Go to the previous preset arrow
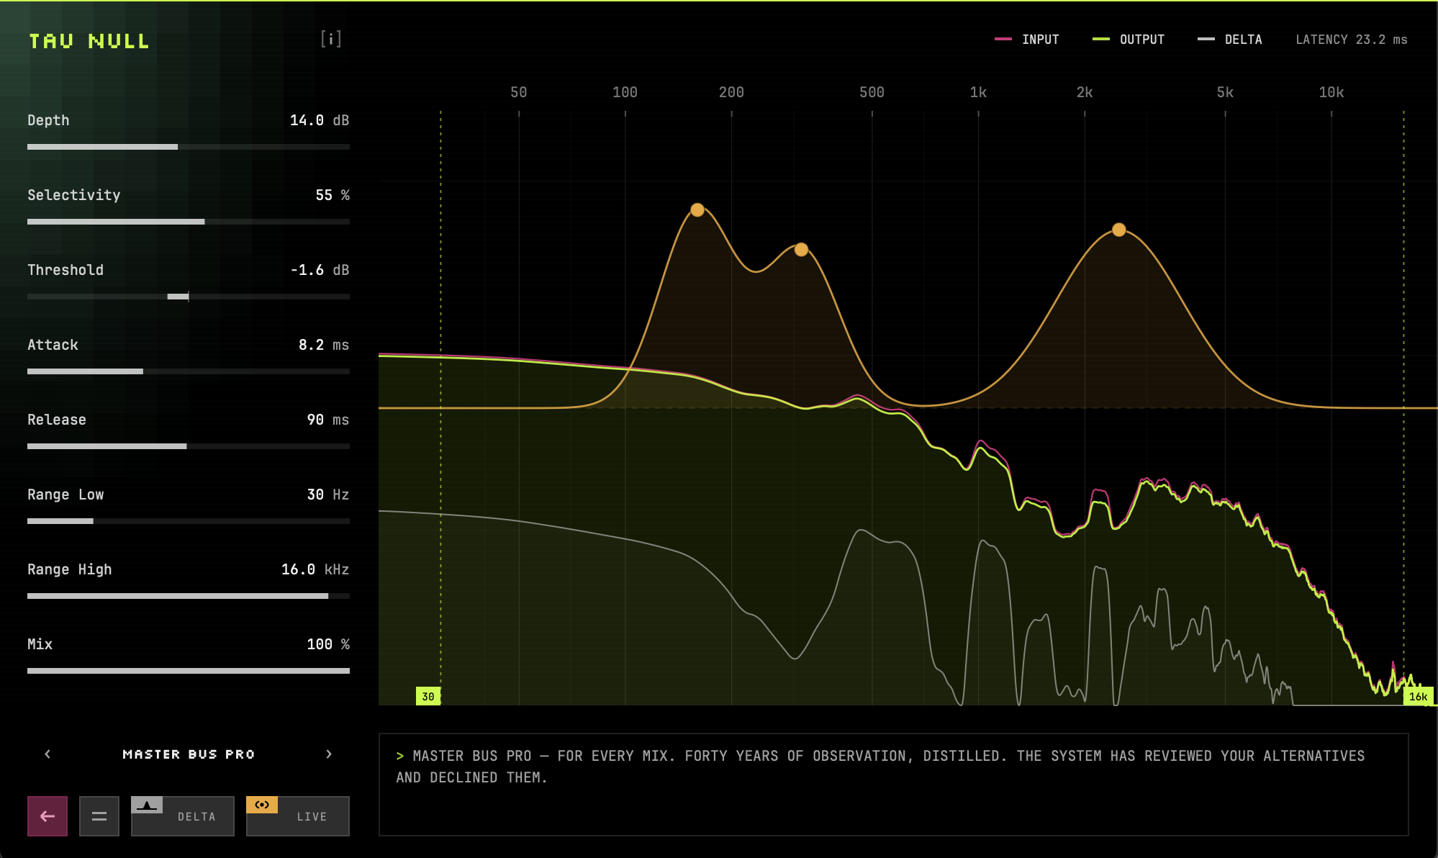1438x858 pixels. point(48,754)
